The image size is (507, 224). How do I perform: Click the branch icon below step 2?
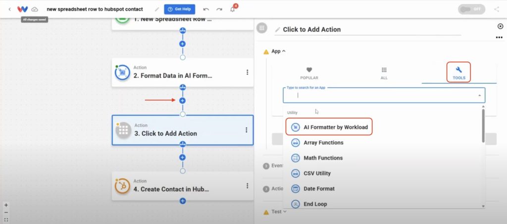coord(183,87)
